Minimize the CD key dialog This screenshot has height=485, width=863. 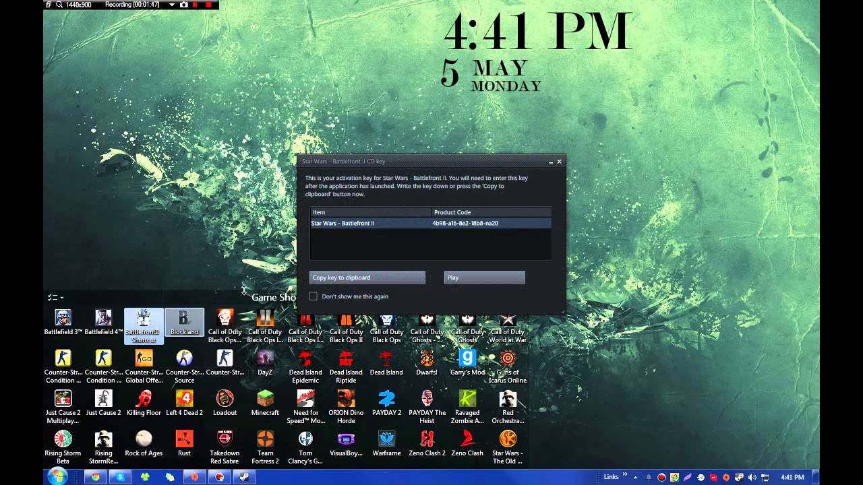click(x=550, y=162)
